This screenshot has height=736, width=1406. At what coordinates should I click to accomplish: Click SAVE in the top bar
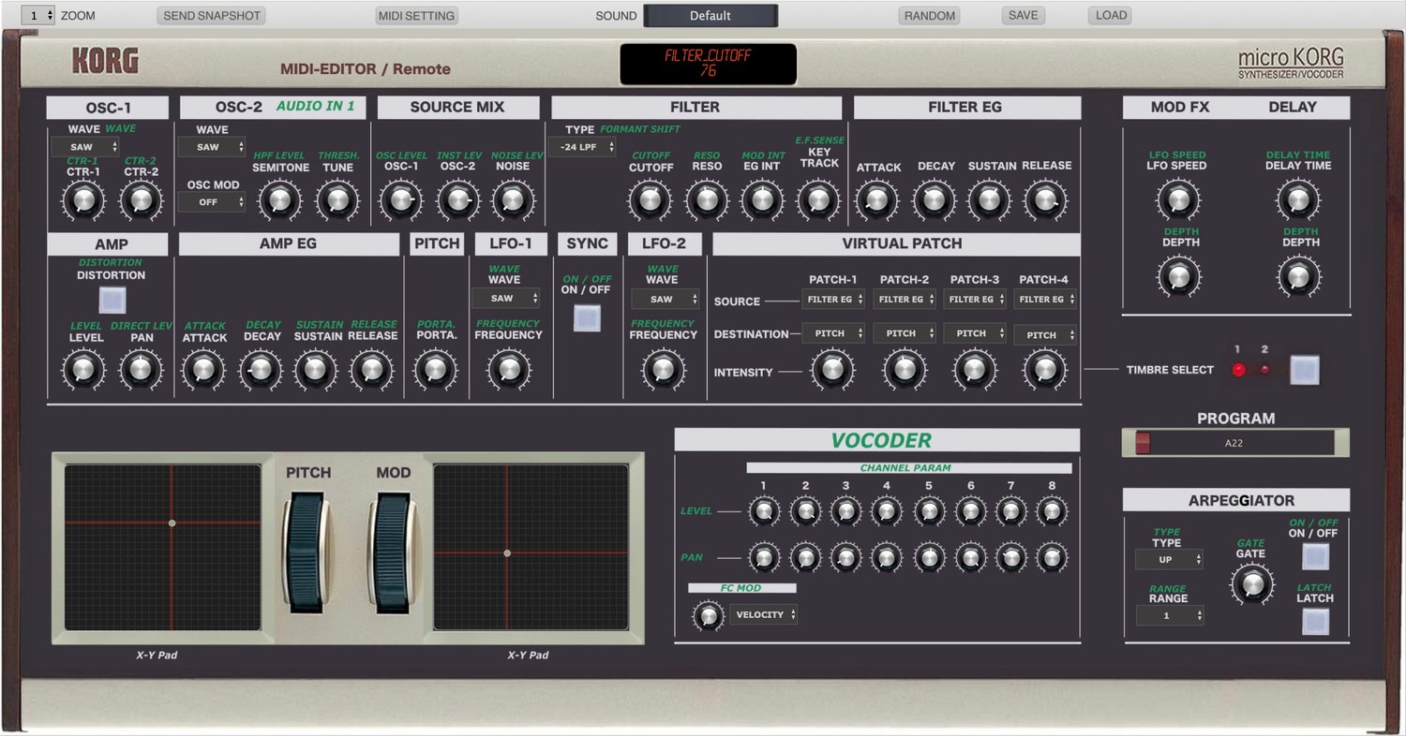[x=1023, y=15]
